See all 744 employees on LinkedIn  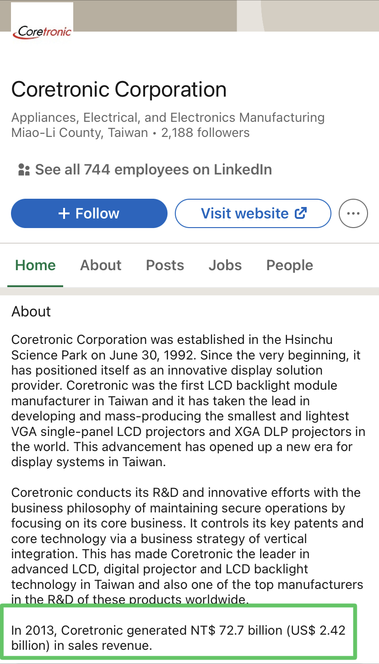tap(145, 170)
